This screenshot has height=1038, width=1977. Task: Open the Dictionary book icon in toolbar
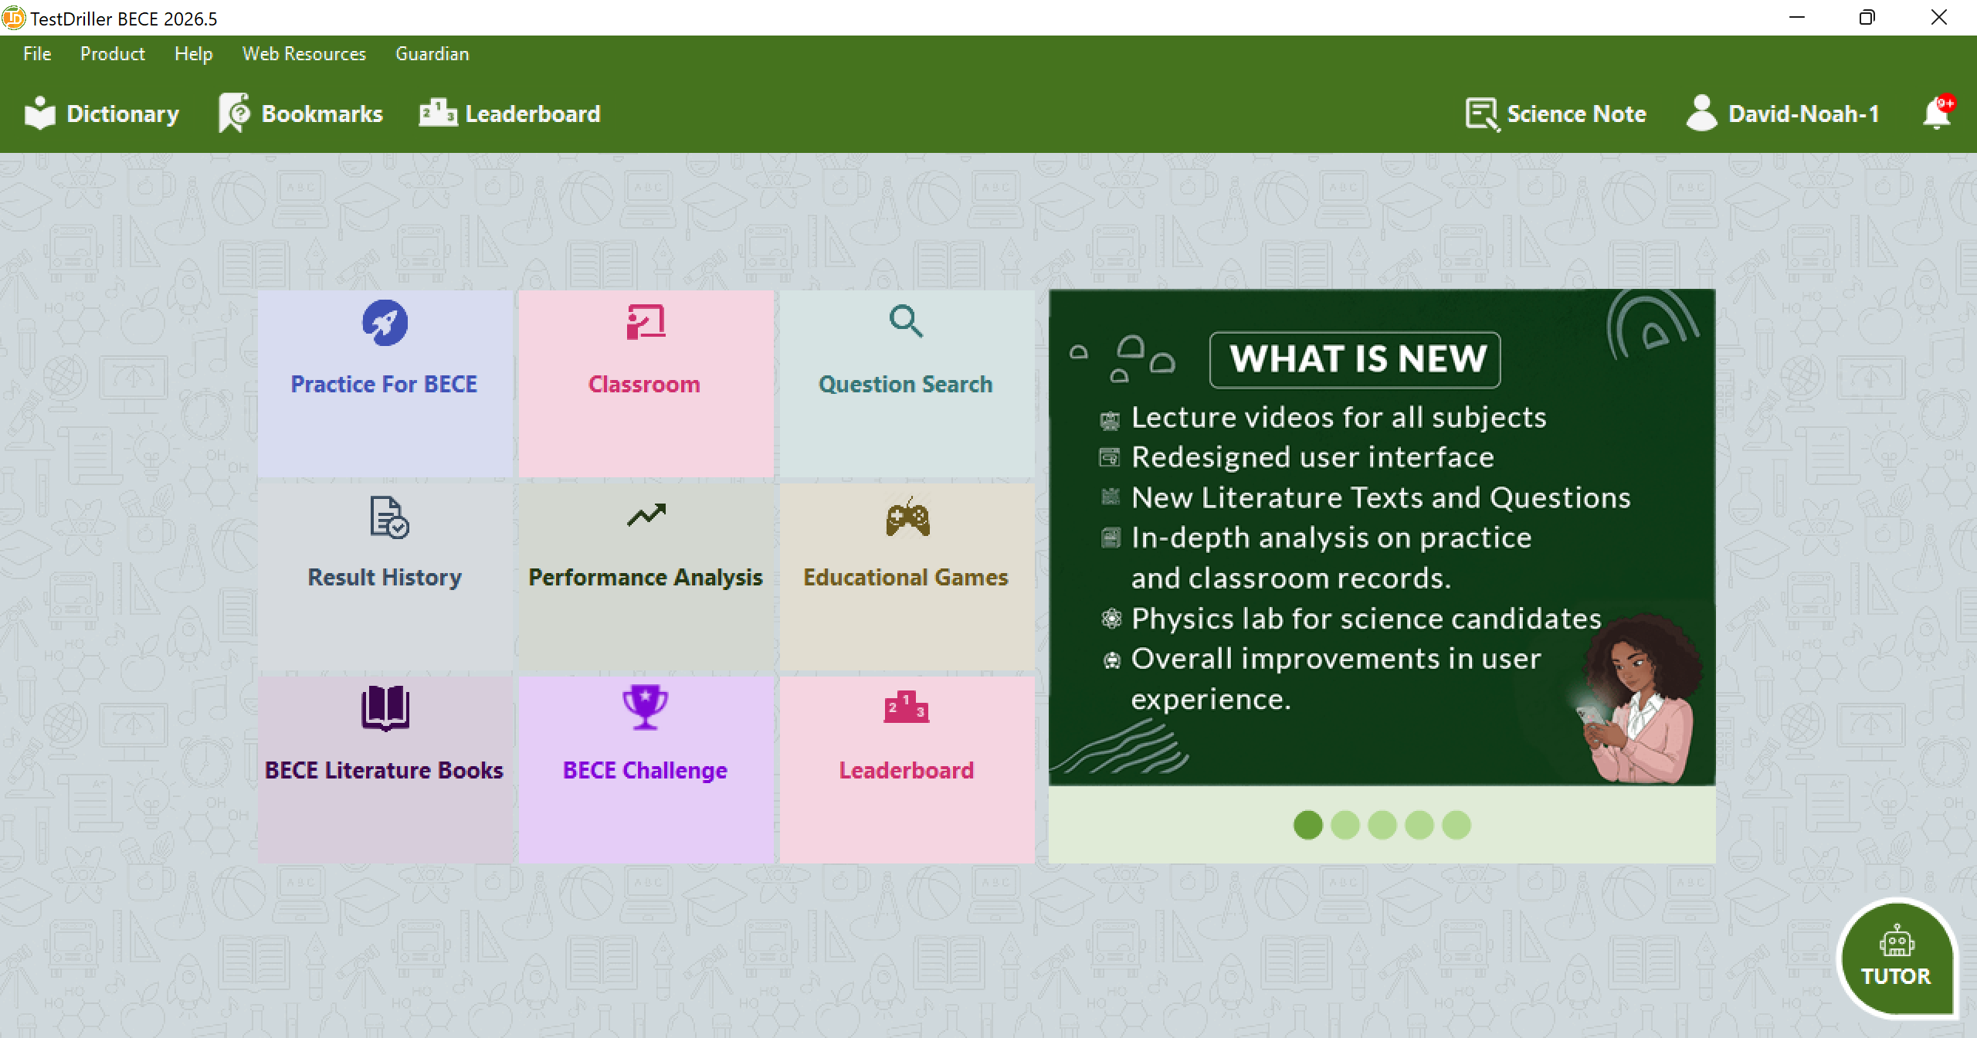coord(40,114)
